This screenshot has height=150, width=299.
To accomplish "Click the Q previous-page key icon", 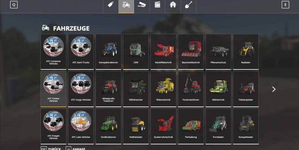I will tap(14, 5).
